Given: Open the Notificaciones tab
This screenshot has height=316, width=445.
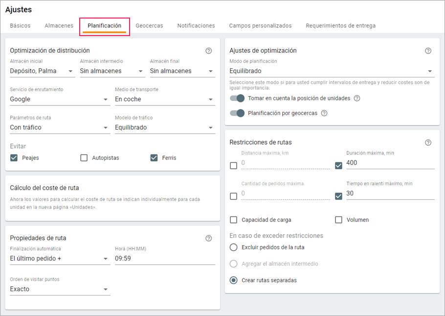Looking at the screenshot, I should click(196, 26).
